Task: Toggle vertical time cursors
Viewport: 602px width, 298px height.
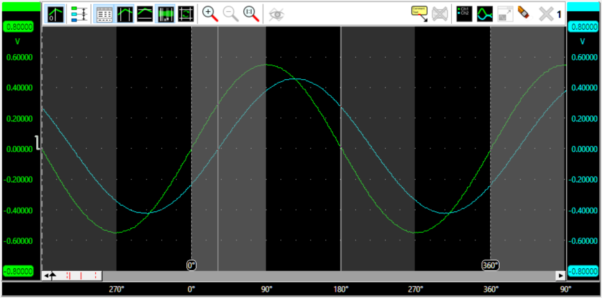Action: click(124, 14)
